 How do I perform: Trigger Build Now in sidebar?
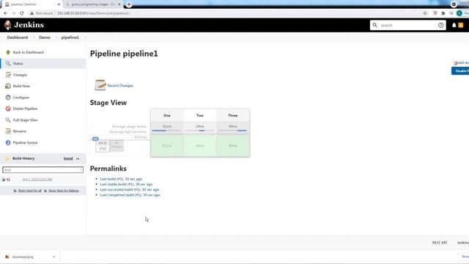pyautogui.click(x=21, y=87)
